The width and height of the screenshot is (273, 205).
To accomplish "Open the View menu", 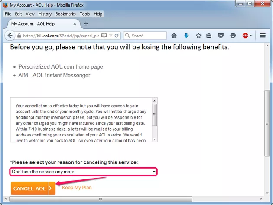I will pos(30,14).
